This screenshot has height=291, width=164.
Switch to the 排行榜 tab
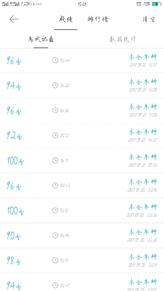98,19
